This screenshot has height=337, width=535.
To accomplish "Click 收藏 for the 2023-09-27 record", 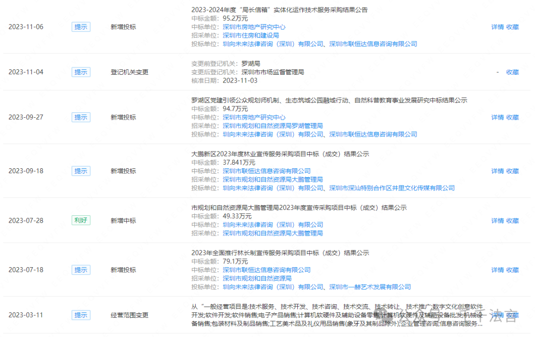I will click(x=512, y=117).
